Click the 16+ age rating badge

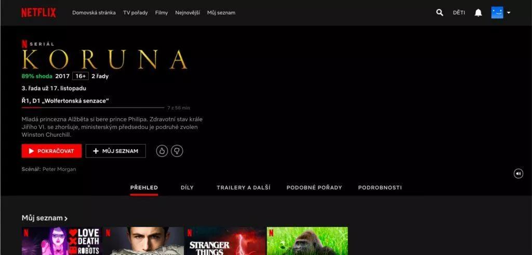tap(81, 76)
